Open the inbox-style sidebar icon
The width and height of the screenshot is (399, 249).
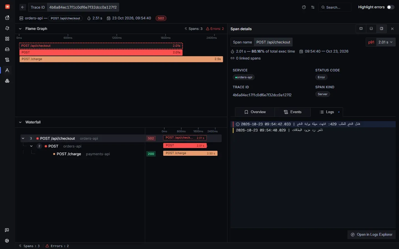[7, 49]
